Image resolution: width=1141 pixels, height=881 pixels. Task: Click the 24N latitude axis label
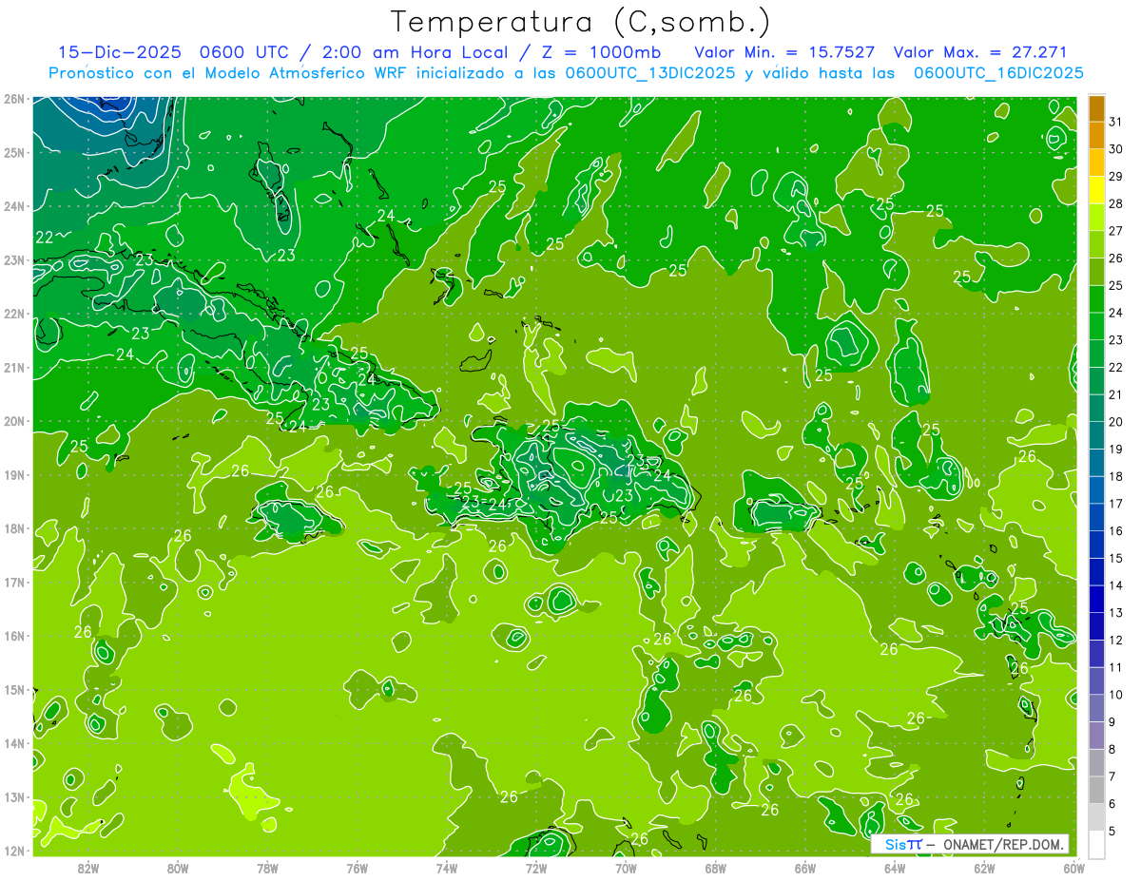[14, 206]
